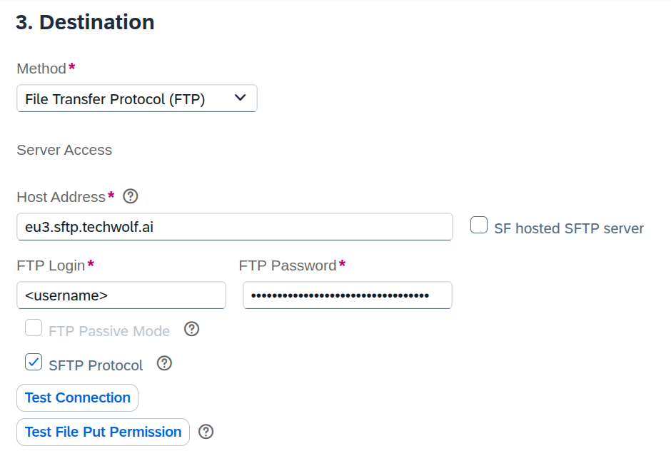
Task: Select the FTP Password masked field
Action: pyautogui.click(x=347, y=295)
